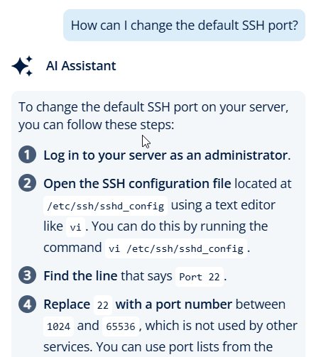The height and width of the screenshot is (357, 316).
Task: Click the AI Assistant heading text
Action: point(81,66)
